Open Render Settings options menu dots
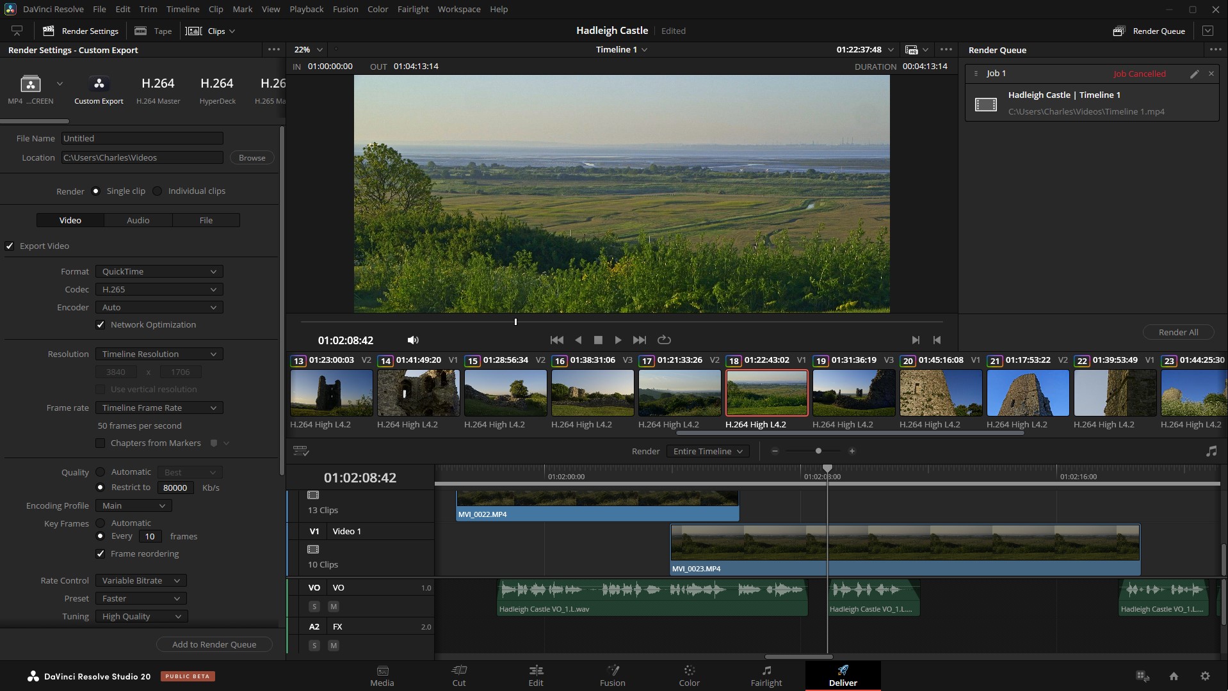 pos(274,49)
